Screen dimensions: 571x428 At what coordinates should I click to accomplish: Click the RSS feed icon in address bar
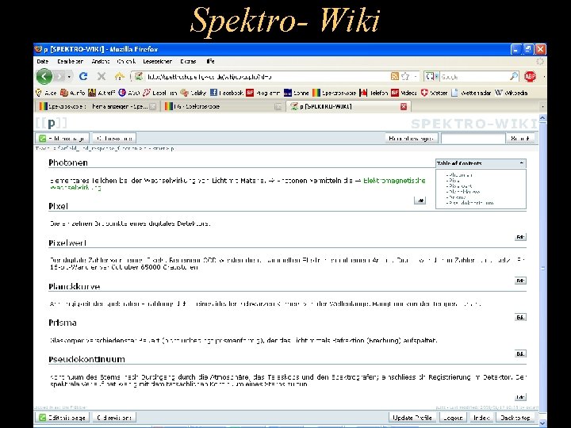pos(395,76)
